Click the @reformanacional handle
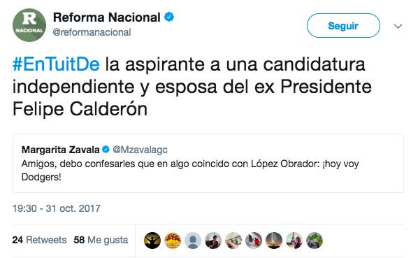This screenshot has height=258, width=411. click(92, 32)
